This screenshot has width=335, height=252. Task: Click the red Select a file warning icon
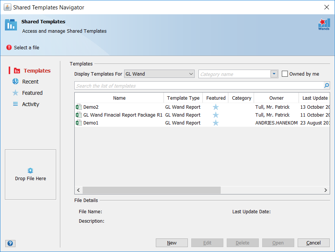pyautogui.click(x=9, y=47)
